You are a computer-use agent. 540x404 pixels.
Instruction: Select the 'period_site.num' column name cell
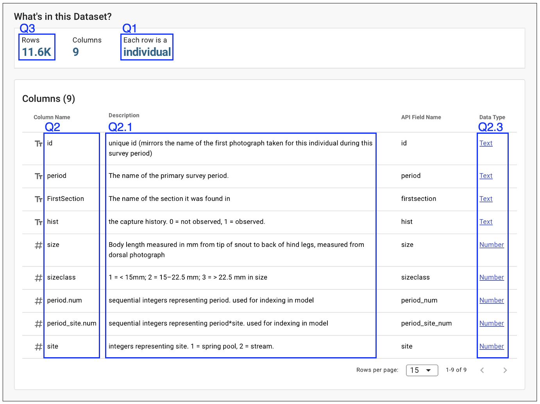(72, 323)
